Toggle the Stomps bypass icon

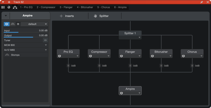pyautogui.click(x=7, y=55)
